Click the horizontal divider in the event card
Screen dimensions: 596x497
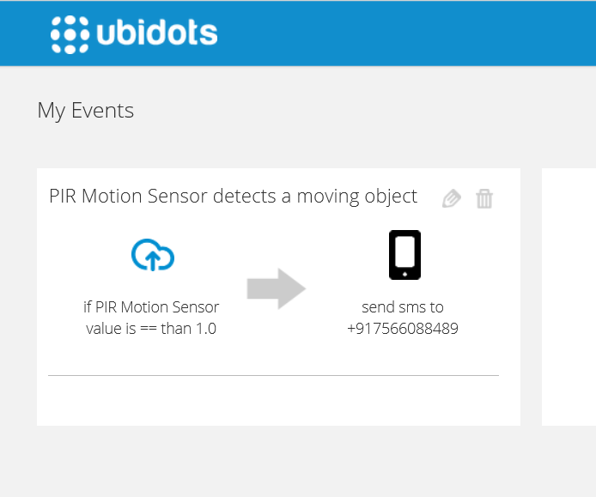click(273, 376)
